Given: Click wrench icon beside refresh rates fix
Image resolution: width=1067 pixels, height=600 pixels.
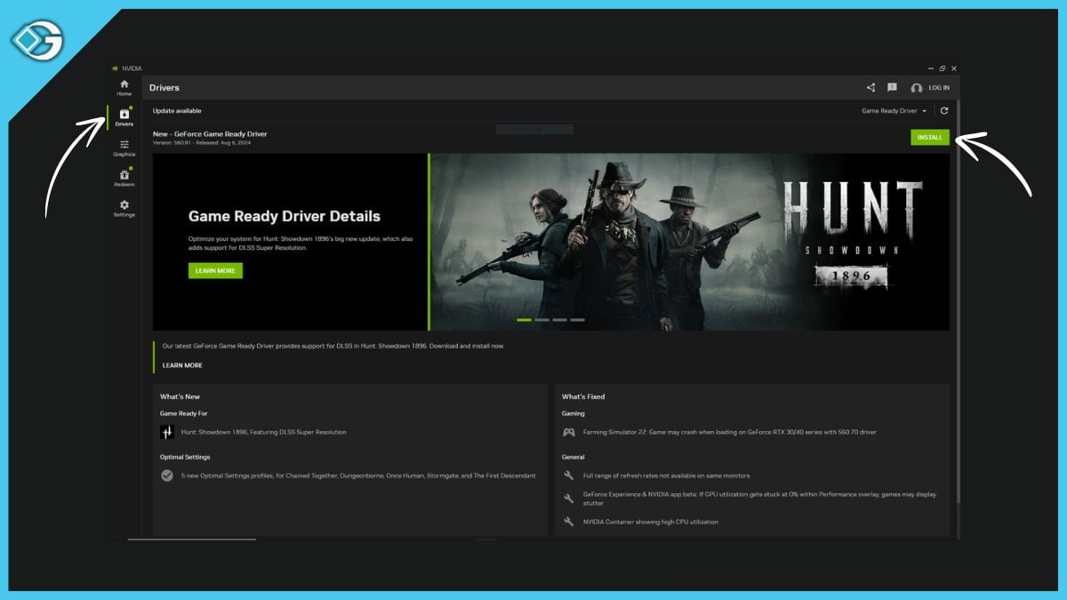Looking at the screenshot, I should [569, 476].
